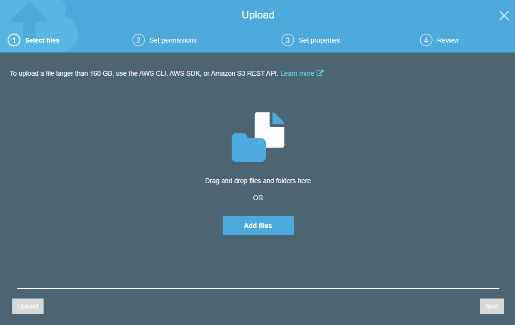The height and width of the screenshot is (325, 515).
Task: Go to the Select files step
Action: pyautogui.click(x=42, y=40)
